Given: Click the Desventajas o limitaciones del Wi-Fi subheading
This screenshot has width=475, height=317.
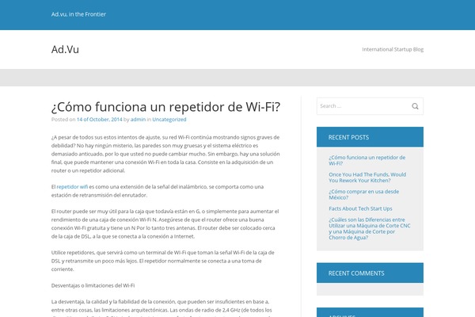Looking at the screenshot, I should click(93, 286).
